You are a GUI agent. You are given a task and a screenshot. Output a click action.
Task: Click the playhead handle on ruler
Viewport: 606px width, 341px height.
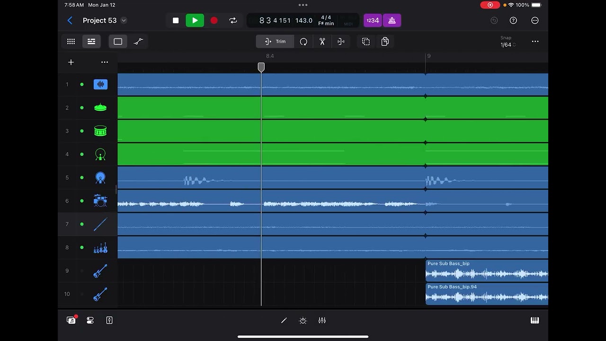pos(261,67)
